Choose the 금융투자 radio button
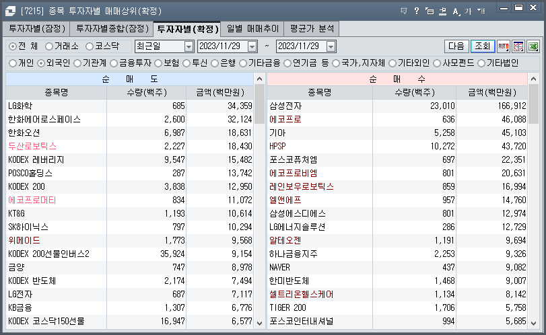 (x=114, y=63)
